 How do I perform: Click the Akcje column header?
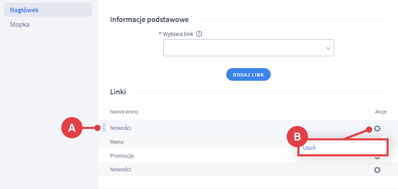click(381, 112)
